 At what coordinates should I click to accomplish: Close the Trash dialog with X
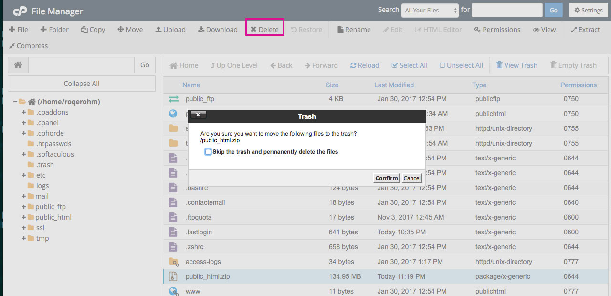[198, 115]
